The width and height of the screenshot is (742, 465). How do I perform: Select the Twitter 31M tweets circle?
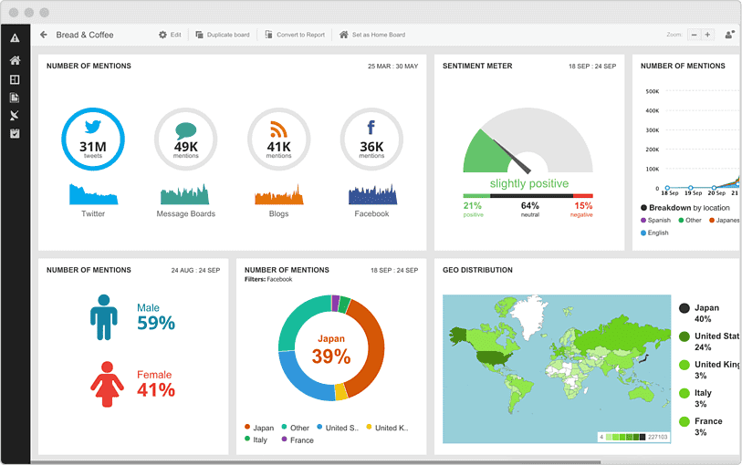(93, 139)
